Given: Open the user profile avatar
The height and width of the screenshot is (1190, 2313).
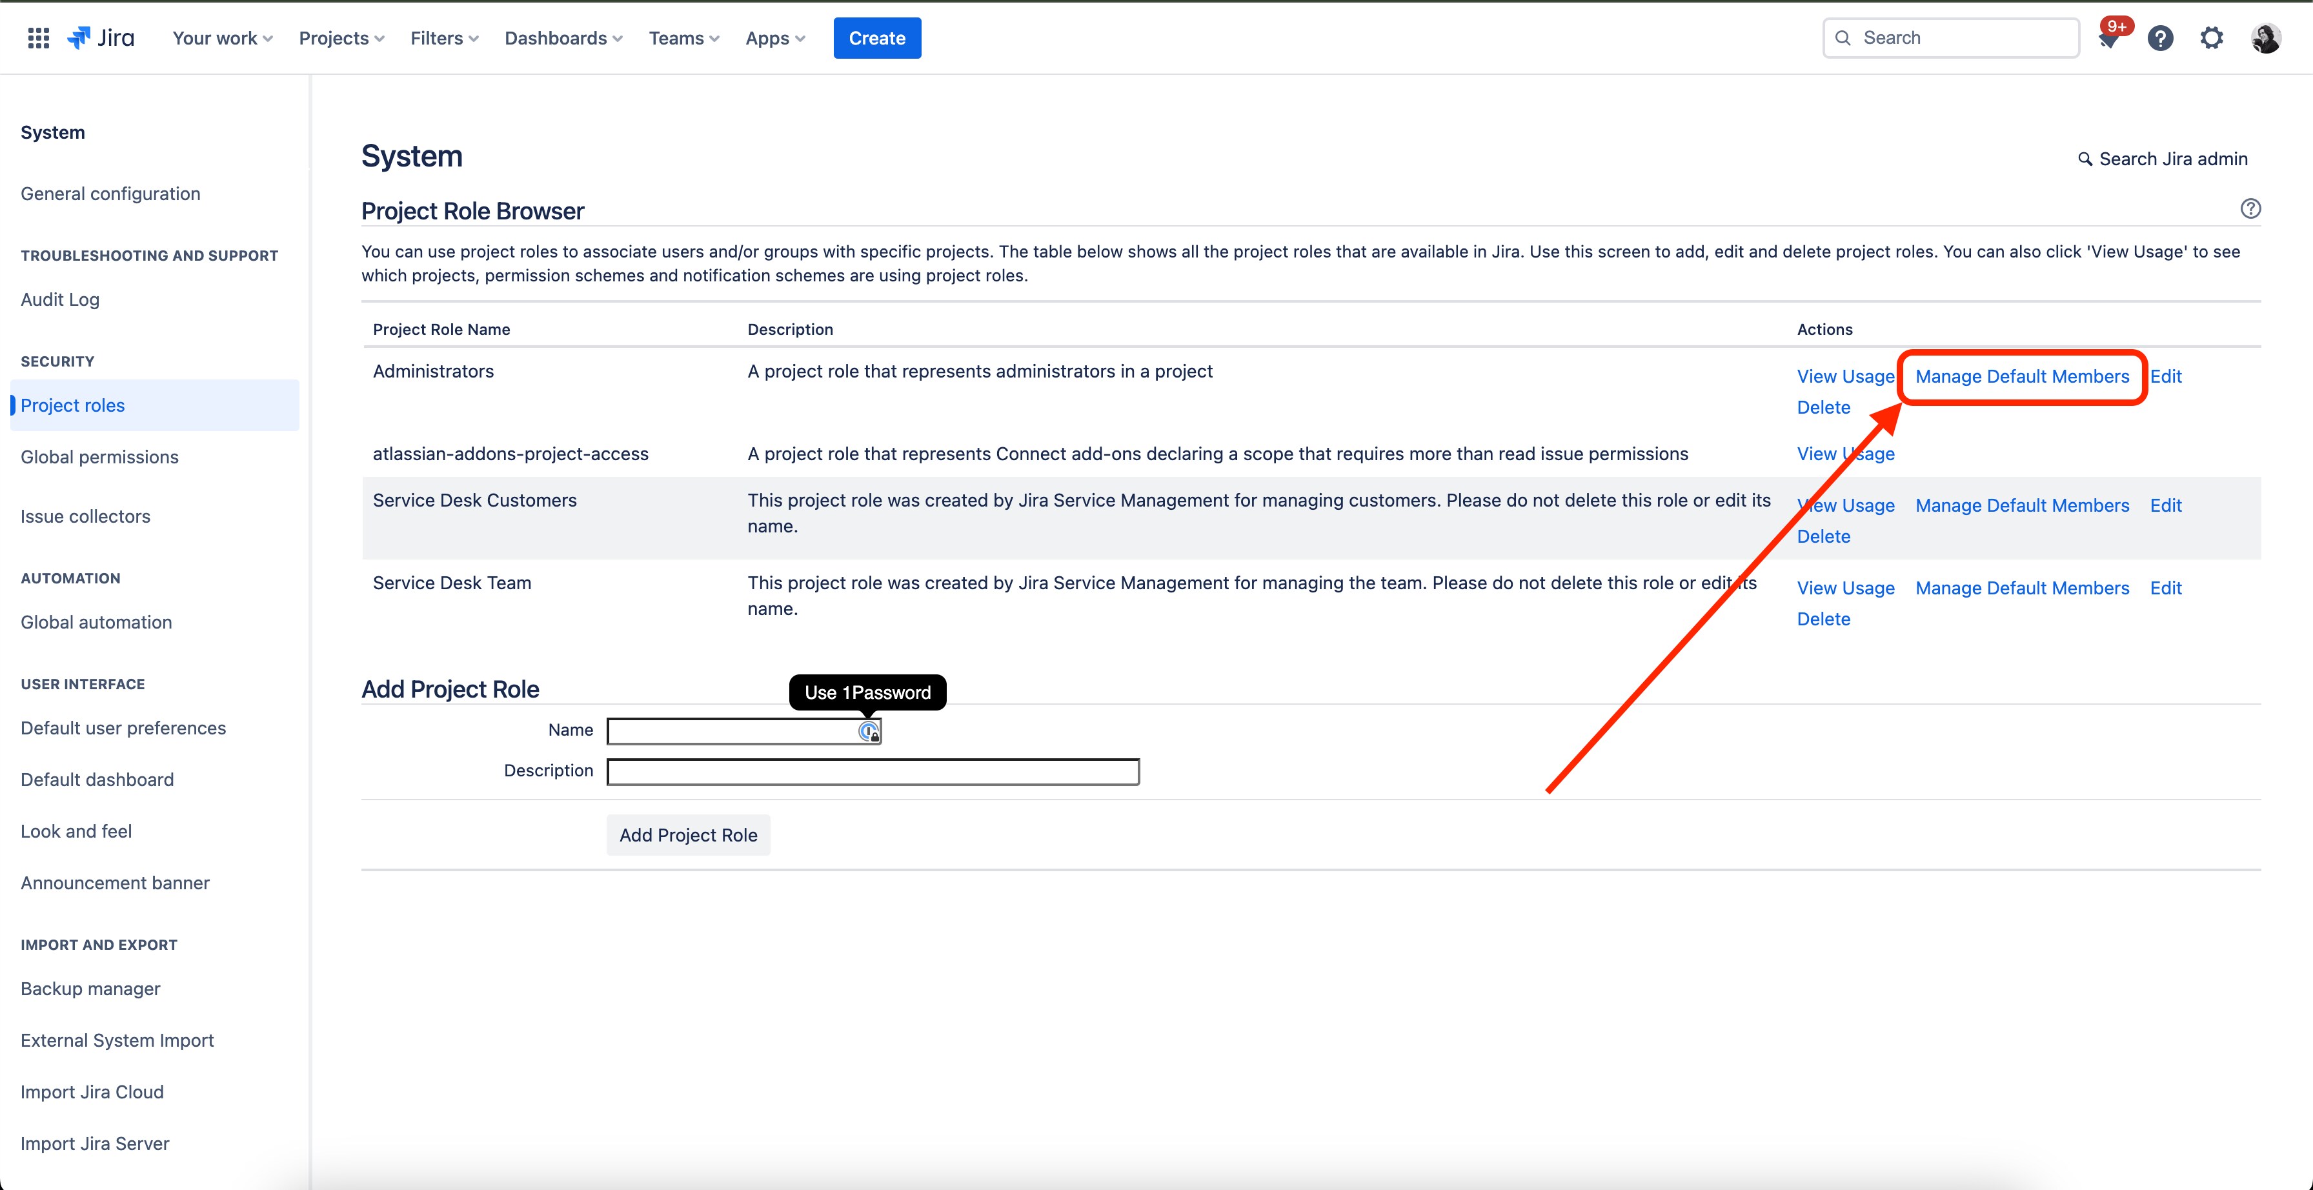Looking at the screenshot, I should tap(2265, 39).
